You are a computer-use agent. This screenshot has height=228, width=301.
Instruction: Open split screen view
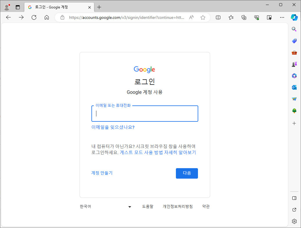[218, 17]
